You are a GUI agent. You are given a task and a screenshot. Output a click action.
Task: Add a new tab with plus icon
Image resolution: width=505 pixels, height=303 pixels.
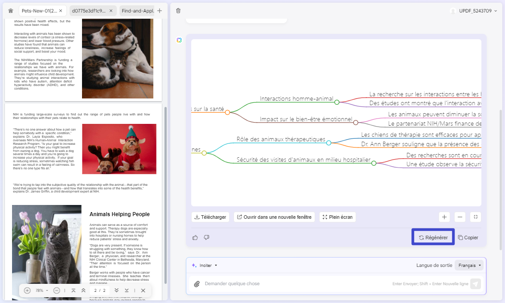point(160,11)
